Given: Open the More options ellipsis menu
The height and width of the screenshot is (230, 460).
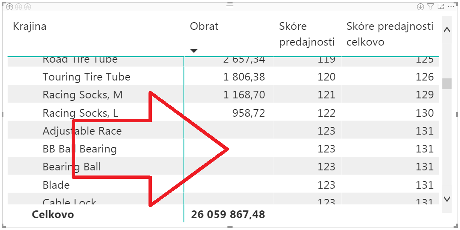Looking at the screenshot, I should tap(451, 6).
